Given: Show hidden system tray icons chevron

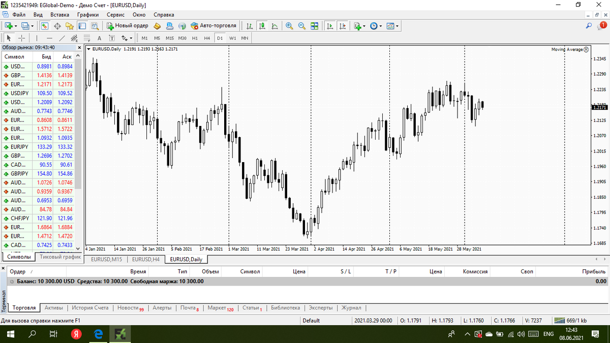Looking at the screenshot, I should [467, 334].
